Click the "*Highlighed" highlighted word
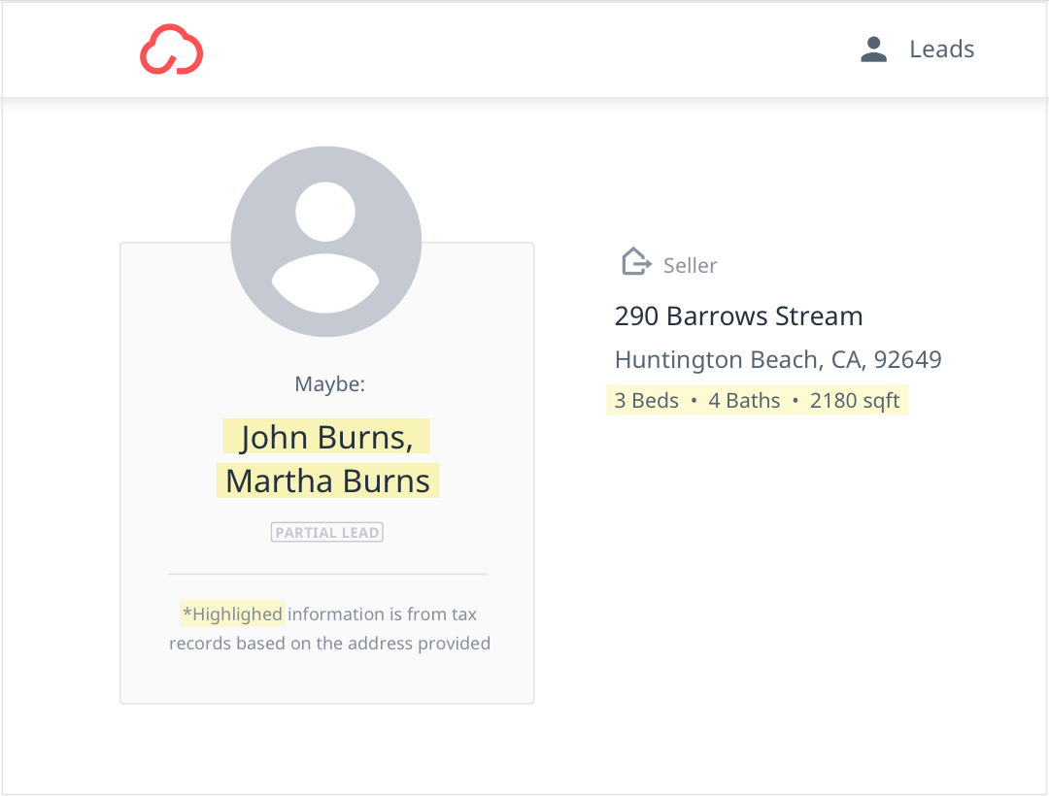This screenshot has height=796, width=1049. [x=232, y=614]
